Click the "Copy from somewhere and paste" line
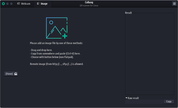This screenshot has width=178, height=108. 55,53
